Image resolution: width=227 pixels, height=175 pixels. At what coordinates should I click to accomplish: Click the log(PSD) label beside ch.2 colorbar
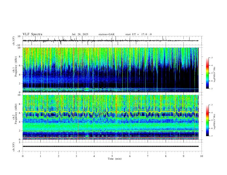(x=215, y=122)
